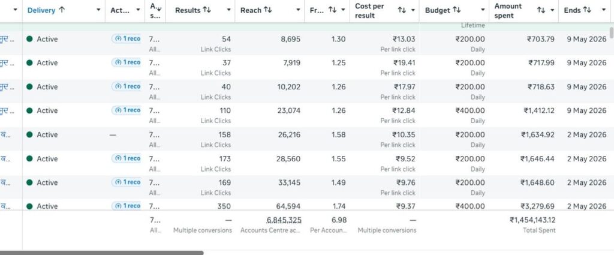
Task: Click the Cost per result sort arrows
Action: 402,11
